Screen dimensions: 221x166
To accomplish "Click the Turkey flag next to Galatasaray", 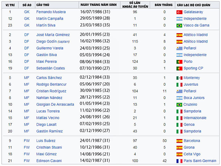I will point(179,12).
